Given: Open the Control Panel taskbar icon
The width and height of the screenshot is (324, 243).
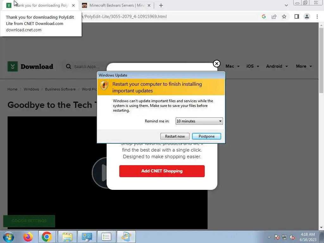Looking at the screenshot, I should click(x=87, y=237).
